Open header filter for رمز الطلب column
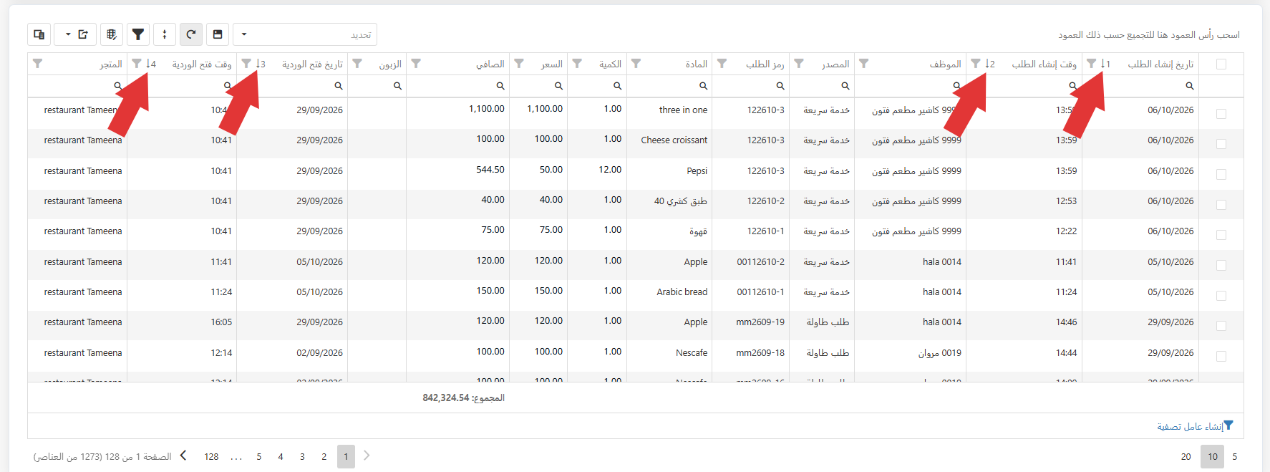1270x472 pixels. [x=722, y=64]
